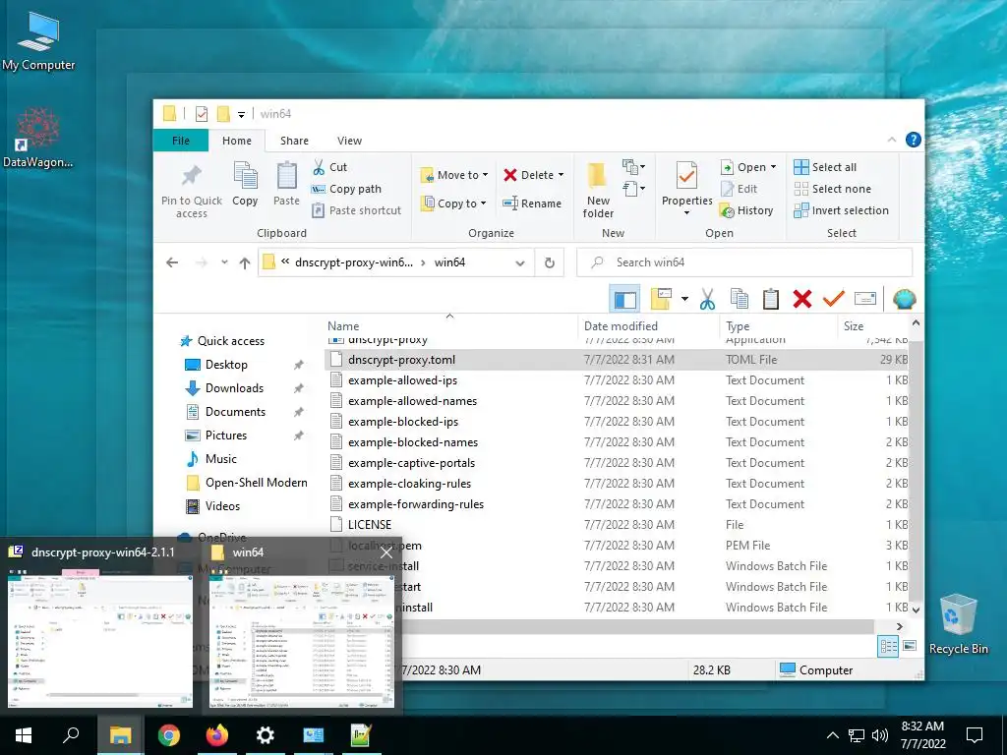Switch to the Home ribbon tab
This screenshot has width=1007, height=755.
click(237, 141)
